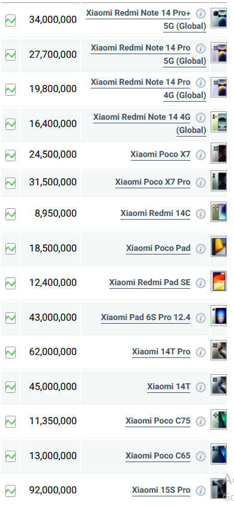The height and width of the screenshot is (506, 234).
Task: Click thumbnail image of Xiaomi Poco Pad
Action: point(218,247)
